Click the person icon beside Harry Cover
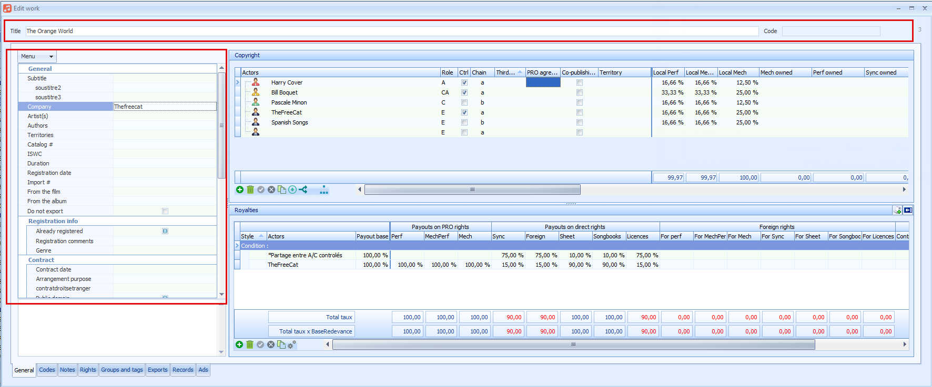The height and width of the screenshot is (387, 932). coord(256,82)
